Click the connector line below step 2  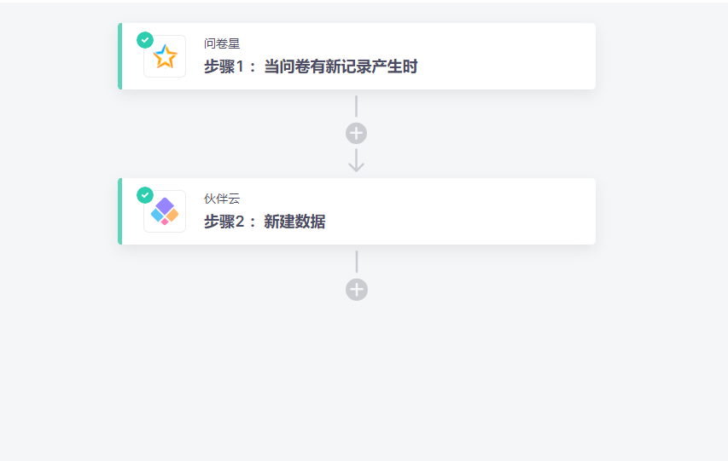tap(357, 262)
